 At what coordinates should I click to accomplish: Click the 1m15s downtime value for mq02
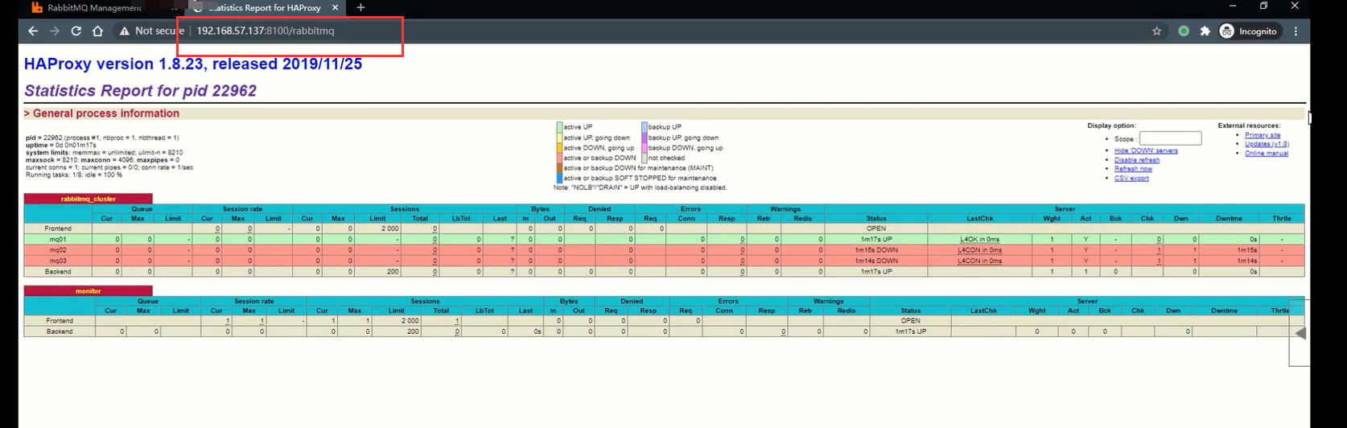1246,250
